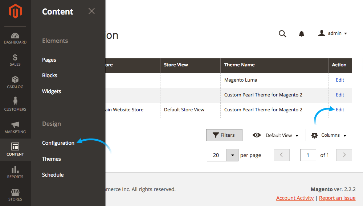This screenshot has width=363, height=206.
Task: Open the Sales sidebar section
Action: pyautogui.click(x=15, y=60)
